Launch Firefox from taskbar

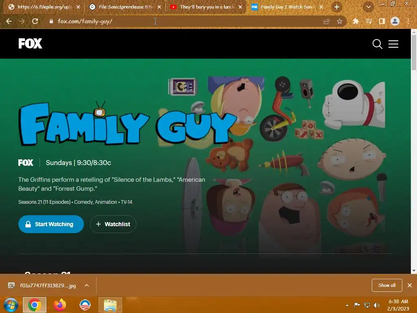60,305
